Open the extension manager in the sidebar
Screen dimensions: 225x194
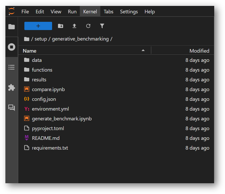coord(11,88)
